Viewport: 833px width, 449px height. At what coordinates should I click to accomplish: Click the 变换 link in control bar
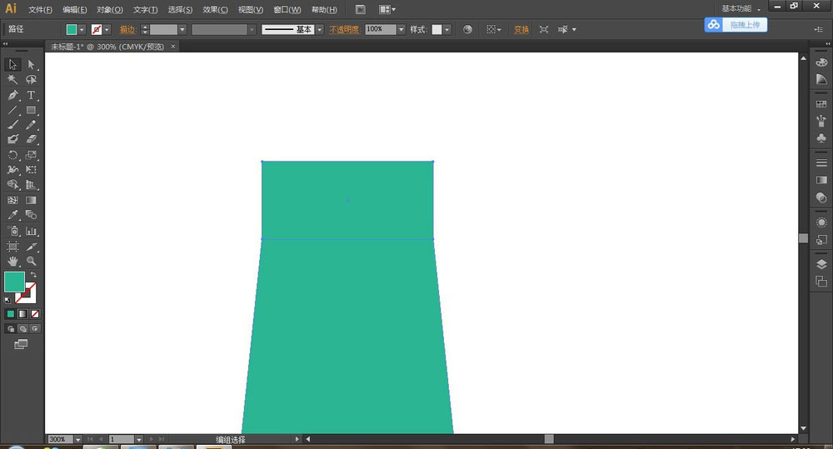tap(521, 29)
